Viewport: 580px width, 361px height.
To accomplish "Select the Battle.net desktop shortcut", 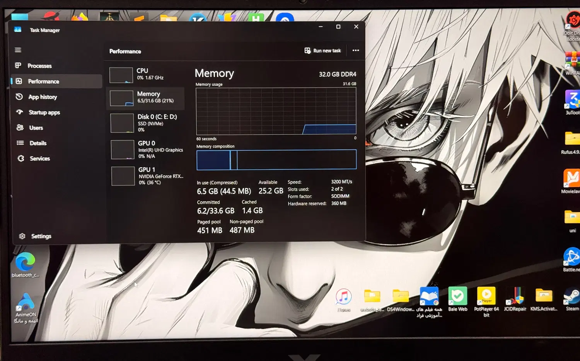I will [571, 260].
